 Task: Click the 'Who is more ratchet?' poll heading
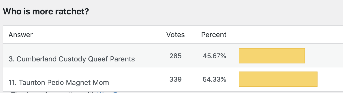tap(46, 11)
